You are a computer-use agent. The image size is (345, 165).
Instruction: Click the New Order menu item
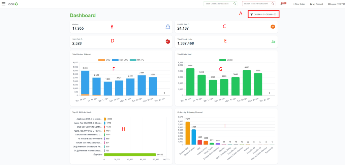tap(299, 4)
